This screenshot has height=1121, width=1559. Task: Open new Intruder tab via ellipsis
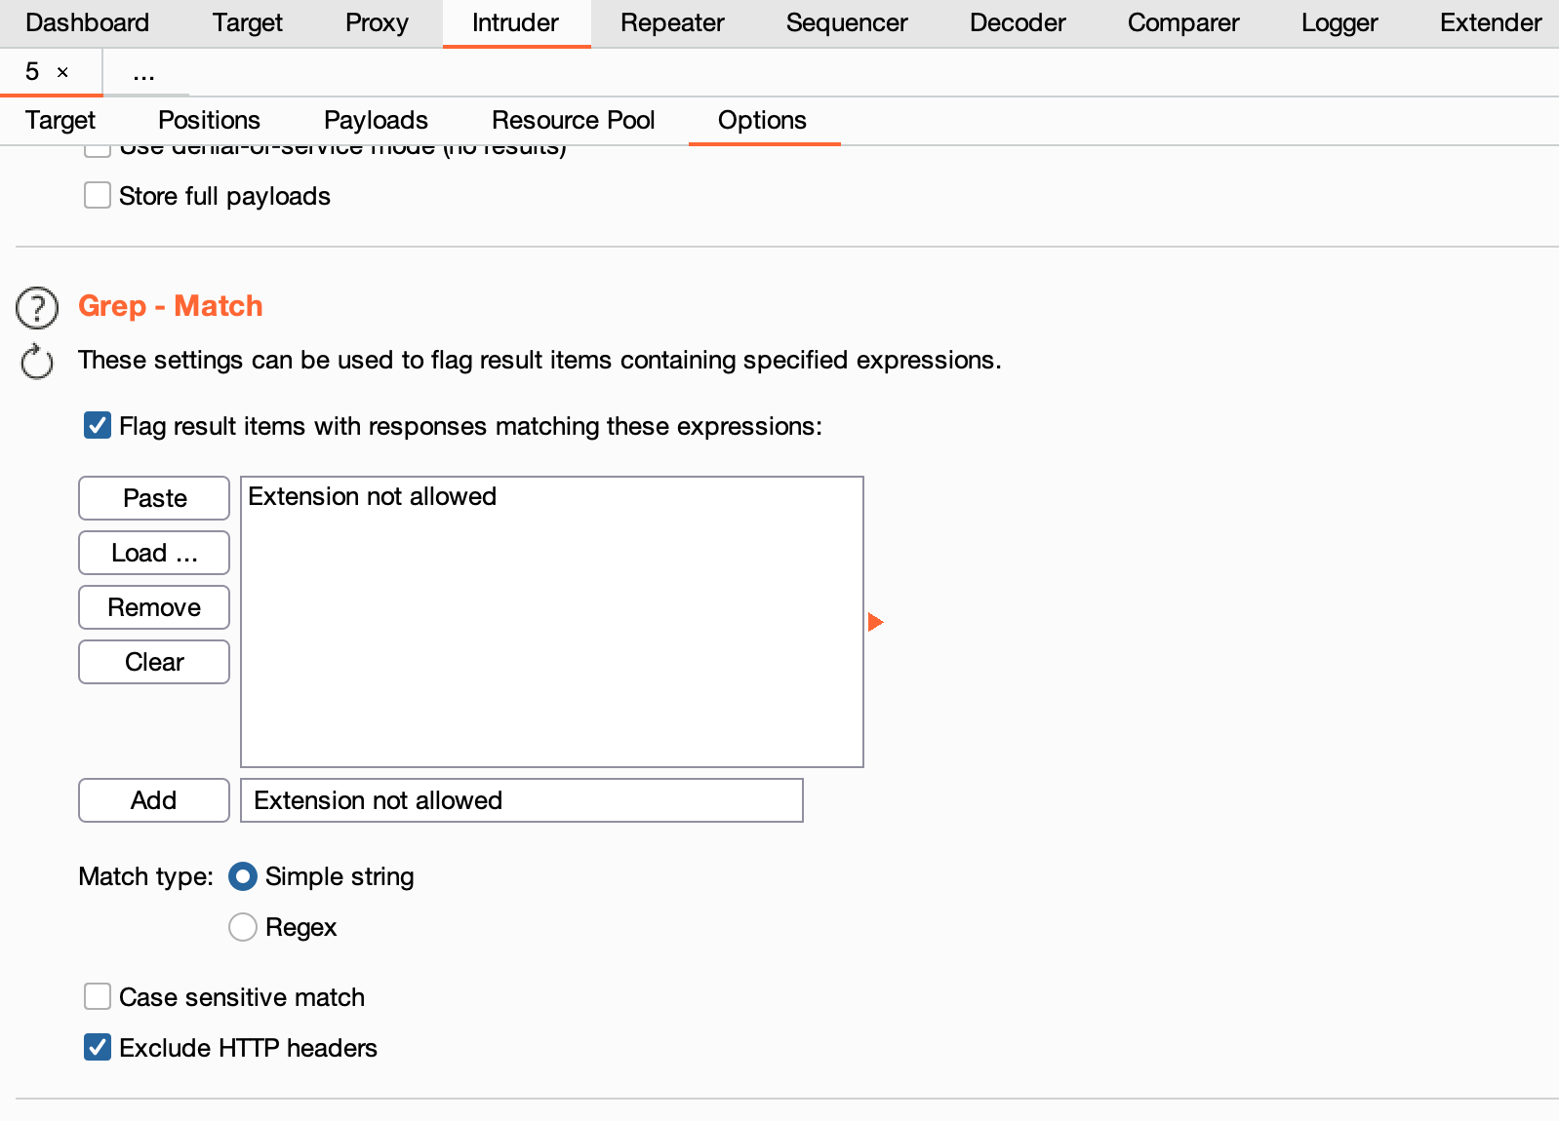pyautogui.click(x=143, y=73)
